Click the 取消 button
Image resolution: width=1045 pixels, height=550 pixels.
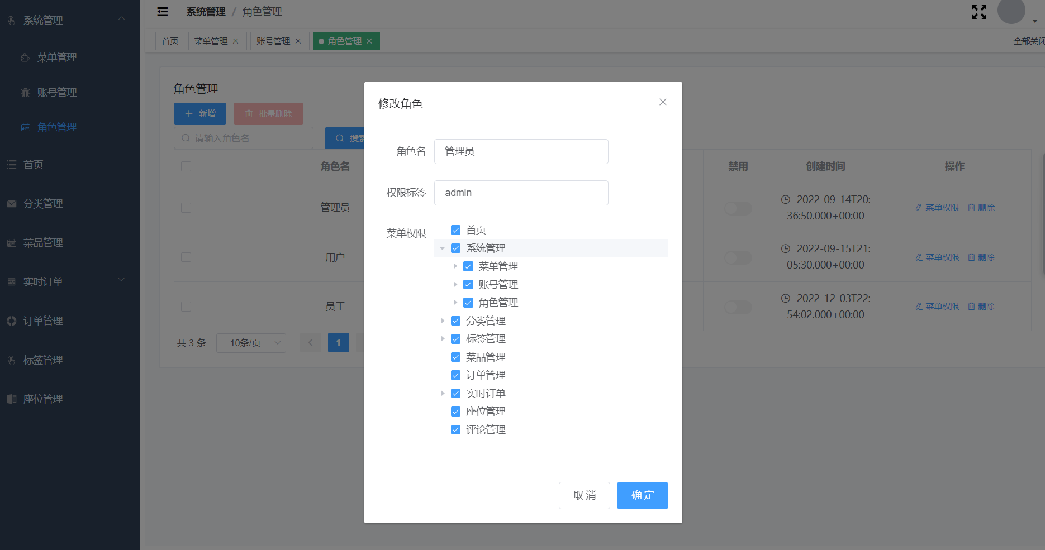coord(585,496)
